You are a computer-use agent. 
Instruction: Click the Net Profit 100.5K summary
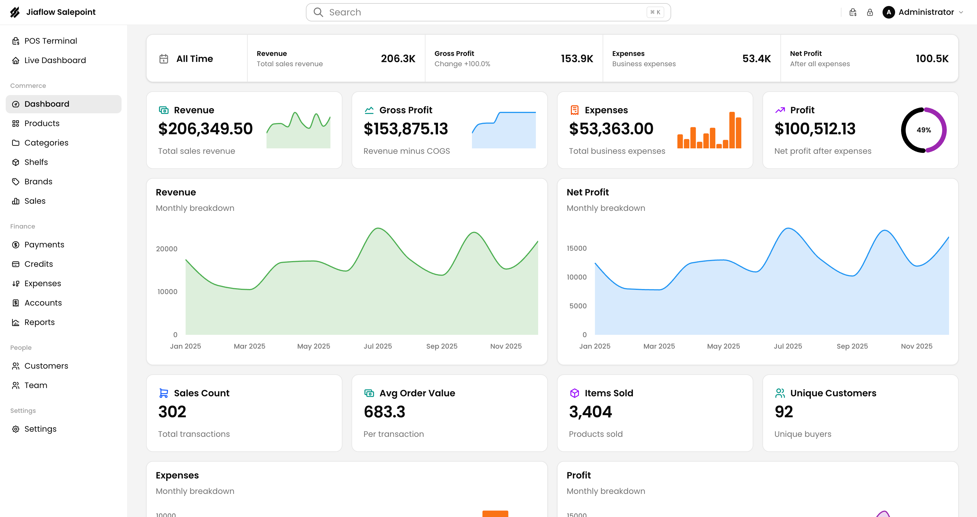[869, 58]
